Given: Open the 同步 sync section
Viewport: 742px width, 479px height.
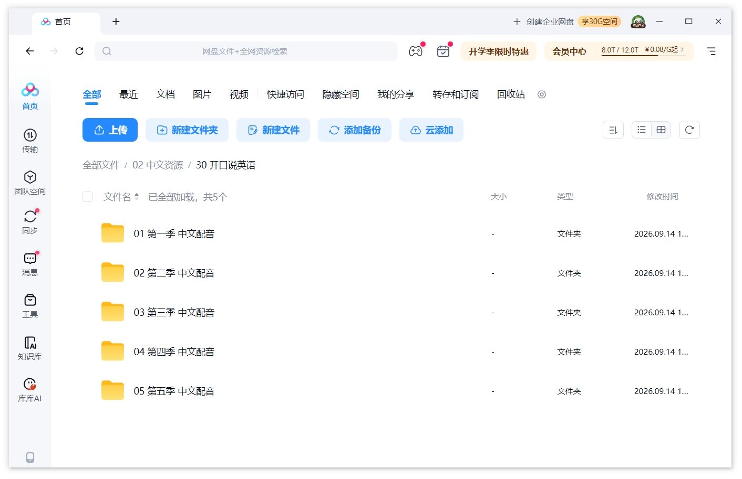Looking at the screenshot, I should click(x=30, y=222).
